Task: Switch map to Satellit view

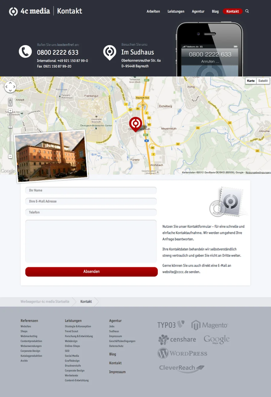Action: 263,81
